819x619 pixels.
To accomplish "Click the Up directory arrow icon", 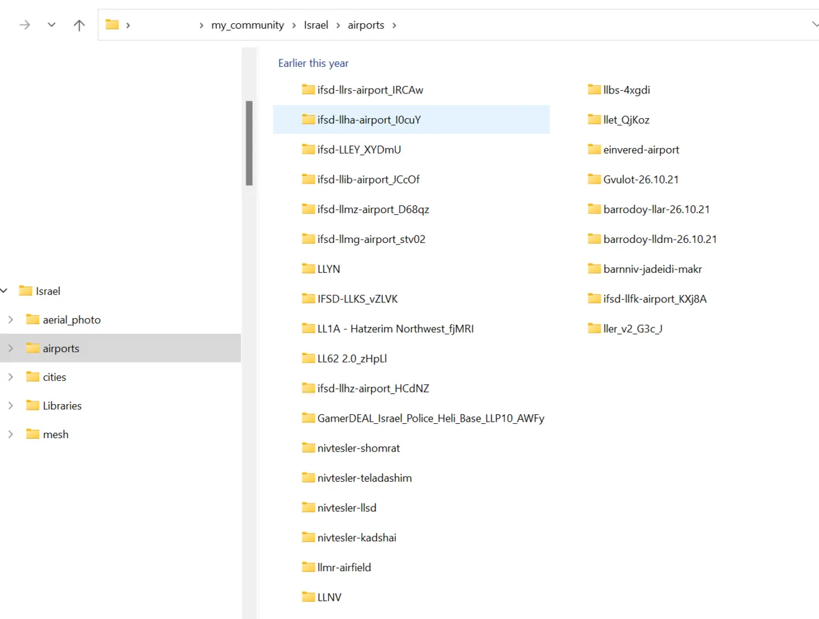I will [79, 25].
